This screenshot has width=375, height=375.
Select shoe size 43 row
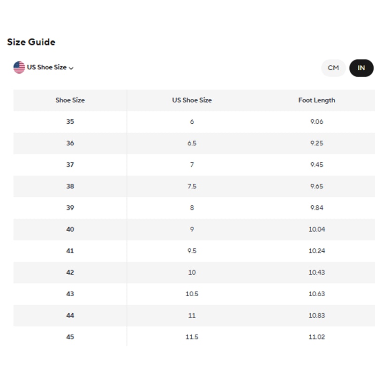pos(70,294)
